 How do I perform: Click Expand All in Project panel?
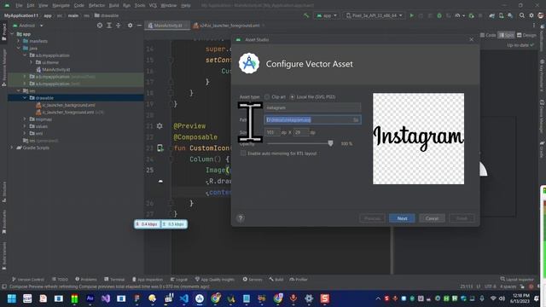point(109,26)
